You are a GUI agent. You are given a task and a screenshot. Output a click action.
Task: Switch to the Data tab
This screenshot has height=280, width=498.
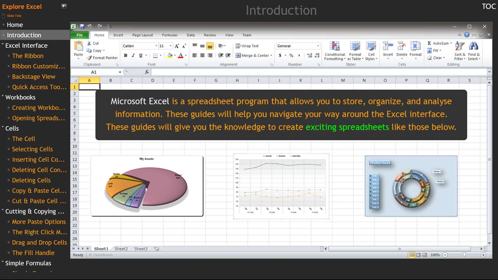(x=191, y=35)
